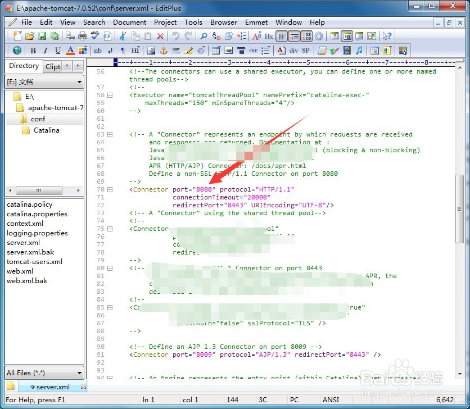Screen dimensions: 470x409
Task: Click the Save All icon
Action: (55, 36)
